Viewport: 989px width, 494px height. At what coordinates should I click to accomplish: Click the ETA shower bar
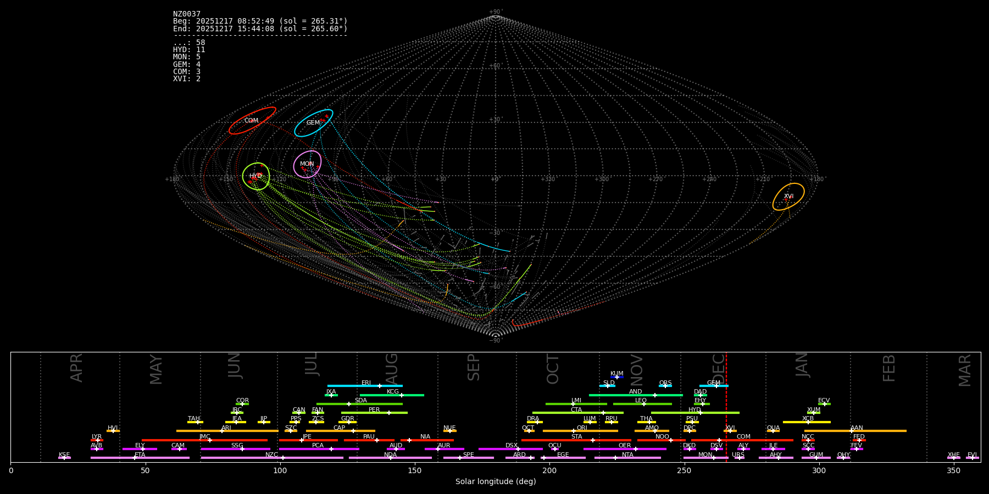pos(140,458)
